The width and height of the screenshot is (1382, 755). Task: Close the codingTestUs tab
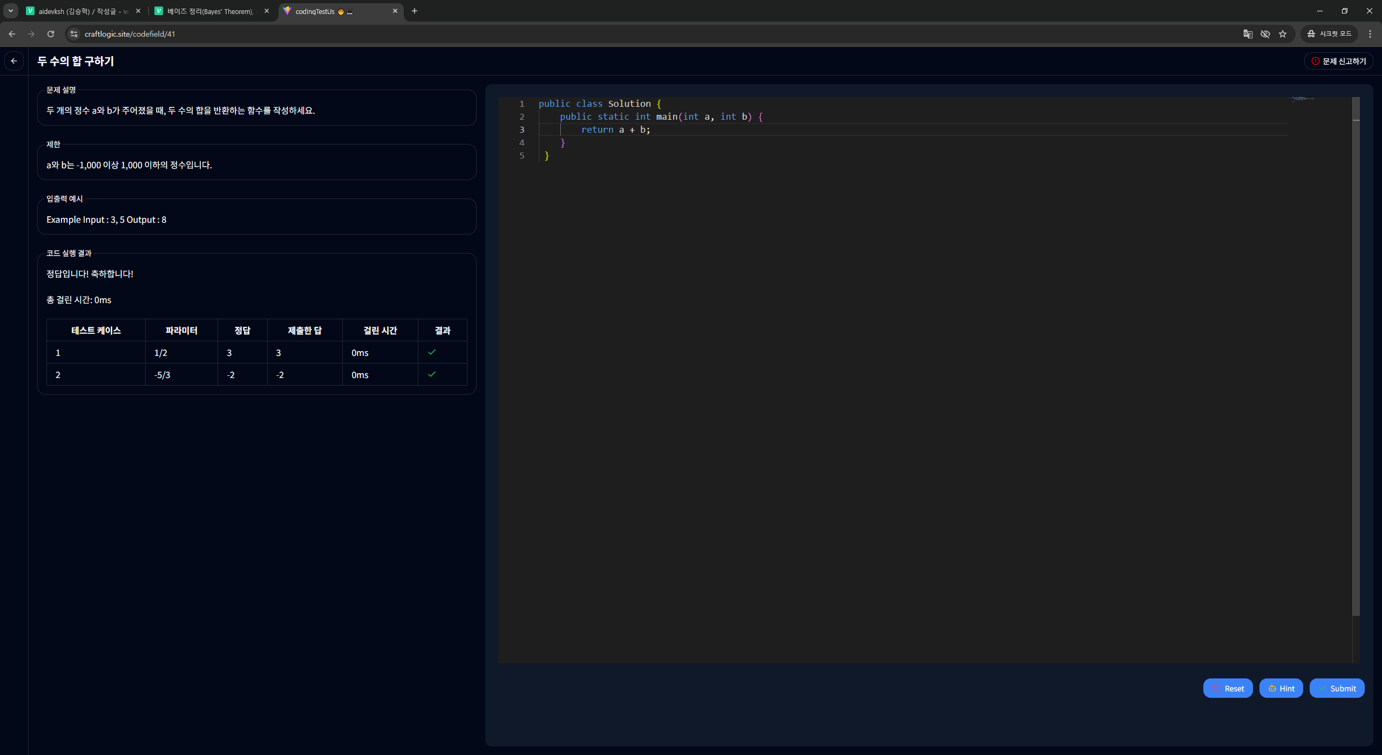(395, 11)
